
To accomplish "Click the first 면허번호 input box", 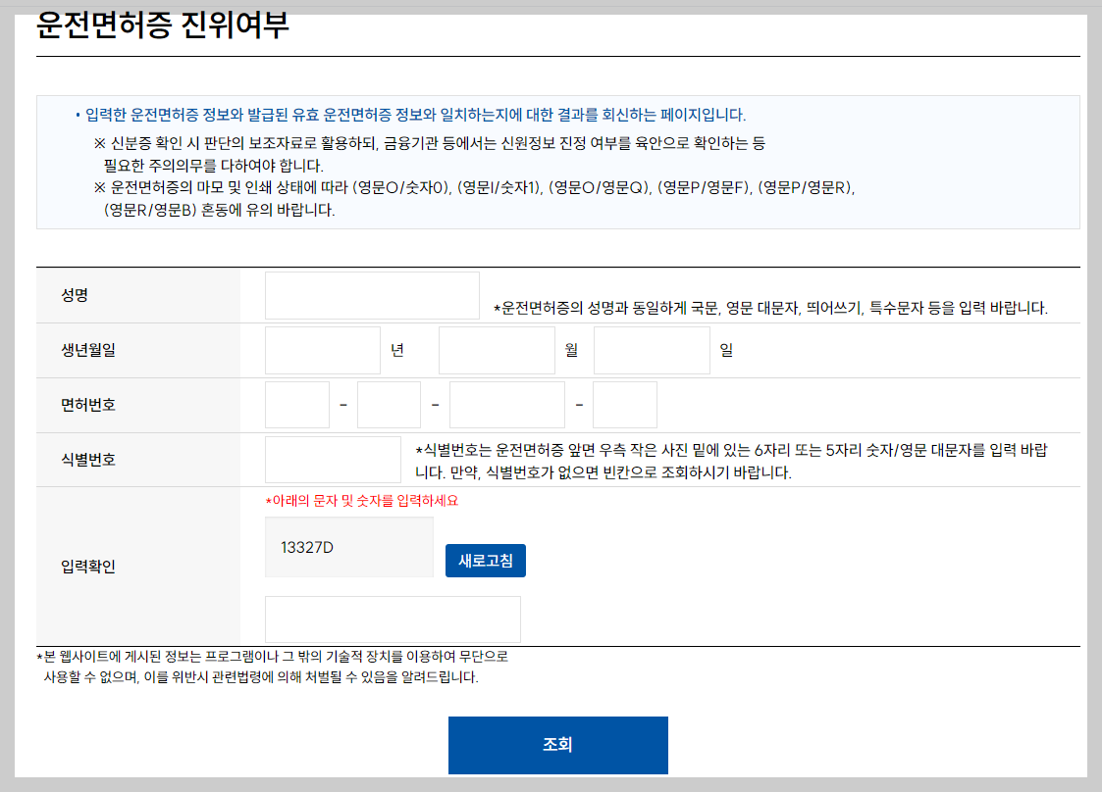I will (x=297, y=405).
